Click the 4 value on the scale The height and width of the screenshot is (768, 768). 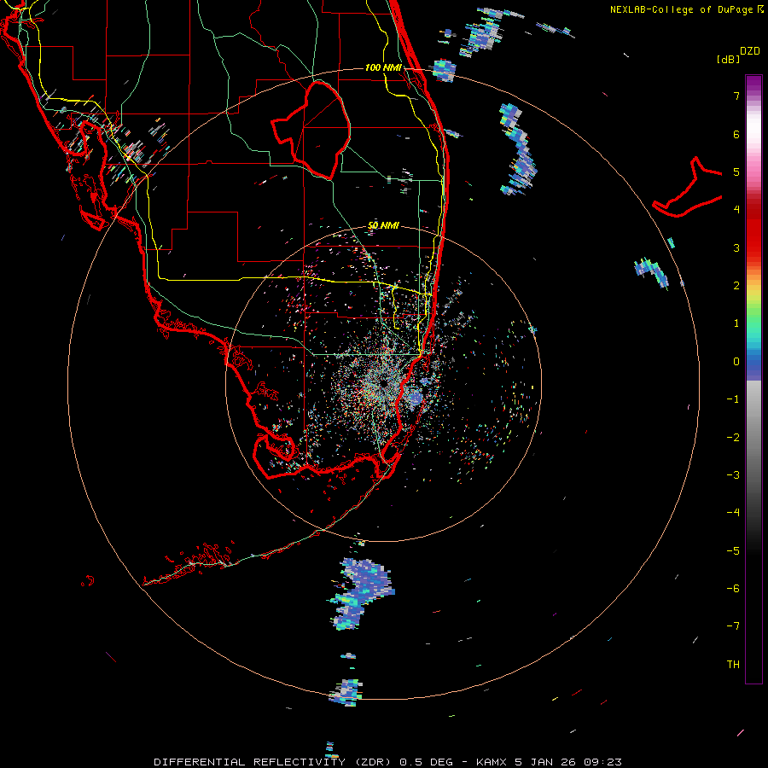[736, 210]
